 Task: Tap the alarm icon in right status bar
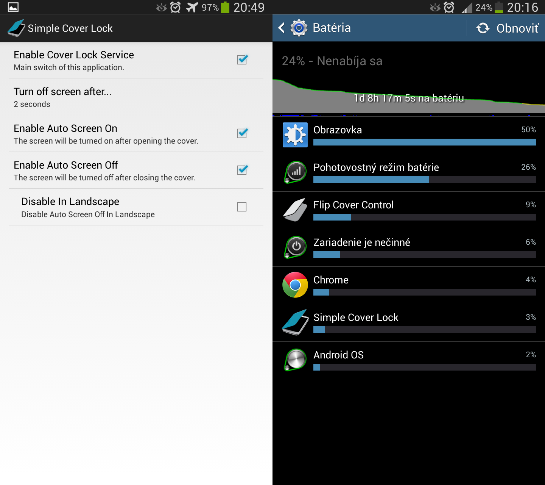click(x=449, y=7)
